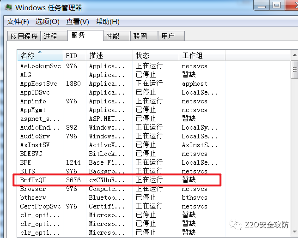Select the BnfUzQU service row

coord(121,180)
